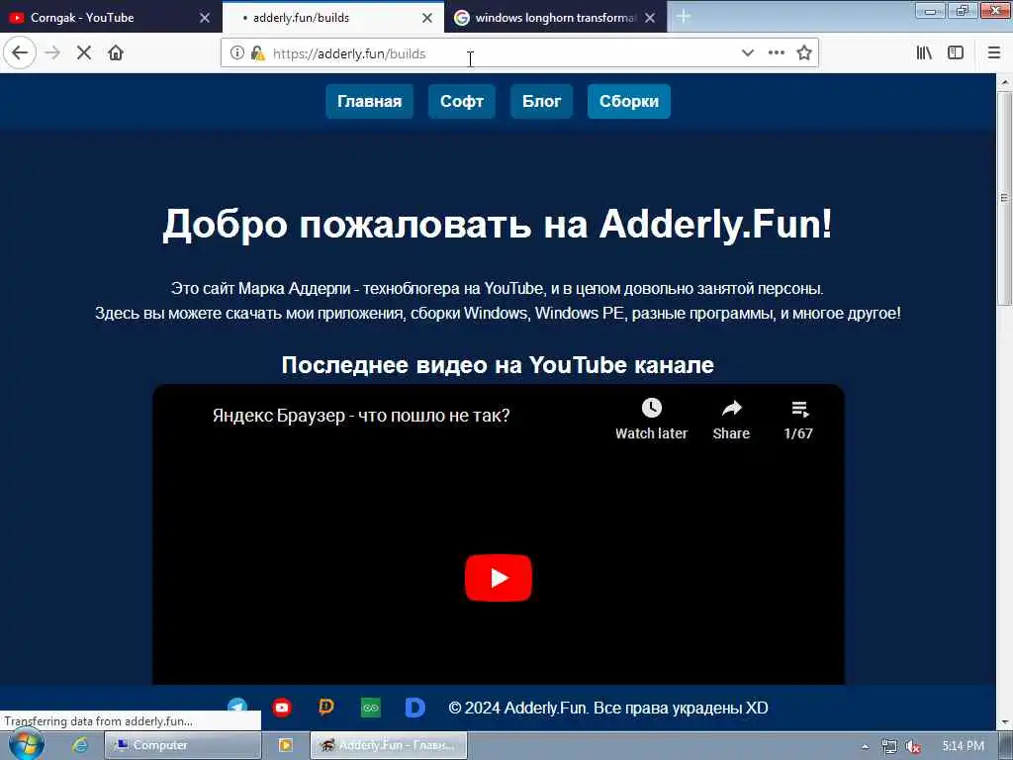Viewport: 1013px width, 760px height.
Task: Open page actions three-dots menu
Action: click(x=776, y=53)
